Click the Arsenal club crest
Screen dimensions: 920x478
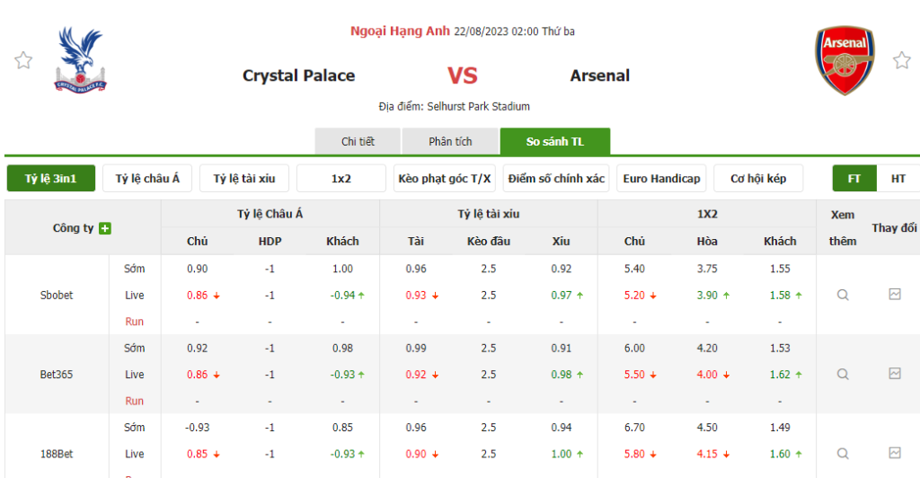pyautogui.click(x=845, y=60)
